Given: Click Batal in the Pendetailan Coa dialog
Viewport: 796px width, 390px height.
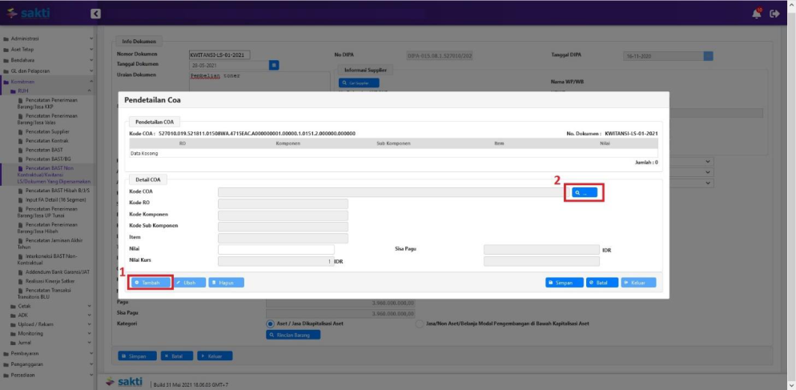Looking at the screenshot, I should (x=601, y=283).
